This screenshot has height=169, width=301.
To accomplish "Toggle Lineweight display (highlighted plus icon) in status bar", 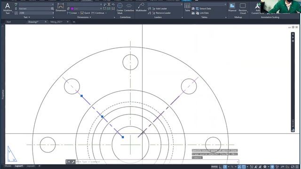I will coord(272,167).
